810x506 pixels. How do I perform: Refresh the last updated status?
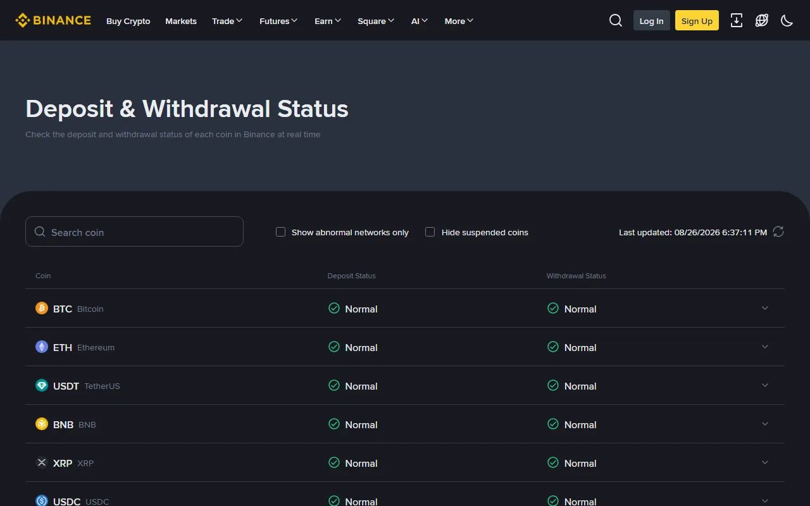(778, 232)
